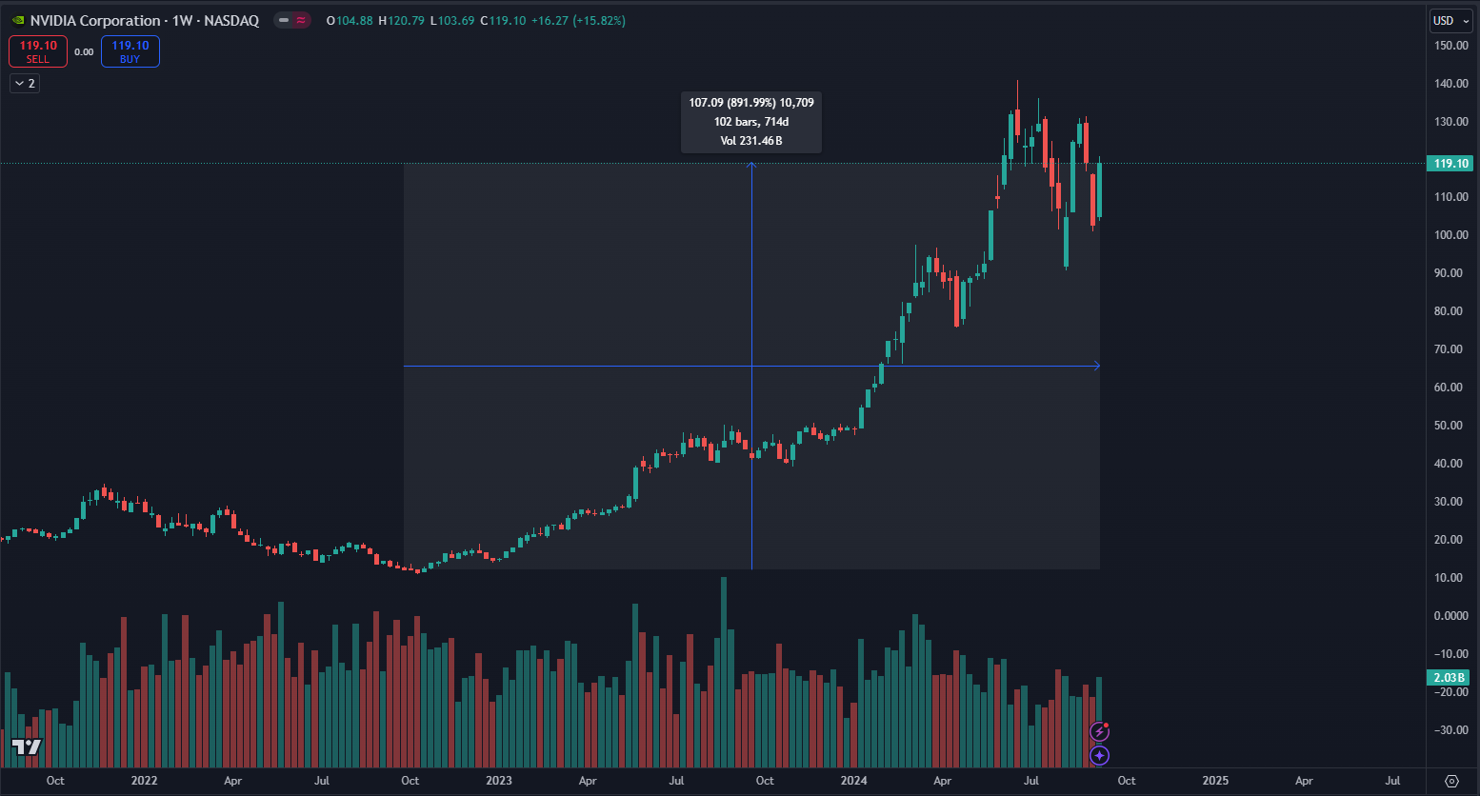Click the pink wavy-lines status indicator

click(301, 20)
